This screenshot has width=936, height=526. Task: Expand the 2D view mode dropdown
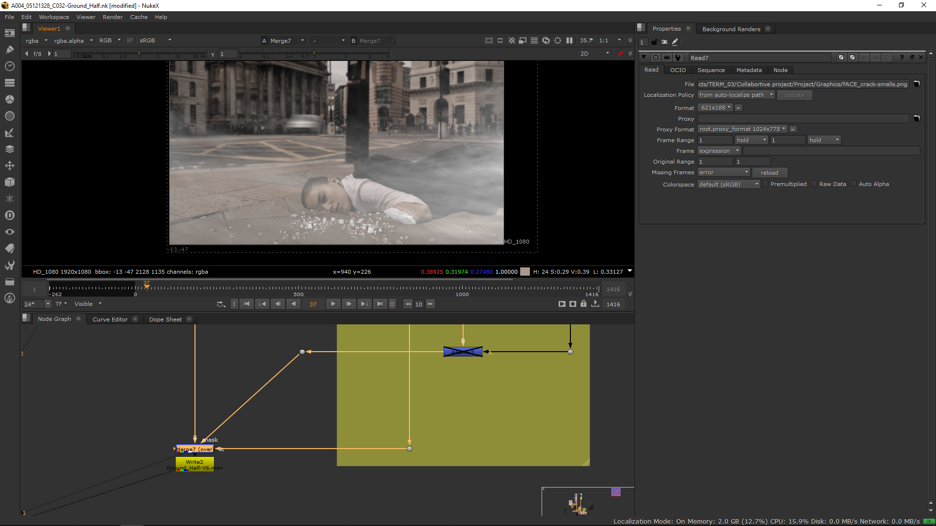pyautogui.click(x=595, y=54)
